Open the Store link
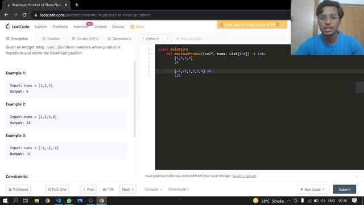Viewport: 364px width, 205px height. point(138,27)
